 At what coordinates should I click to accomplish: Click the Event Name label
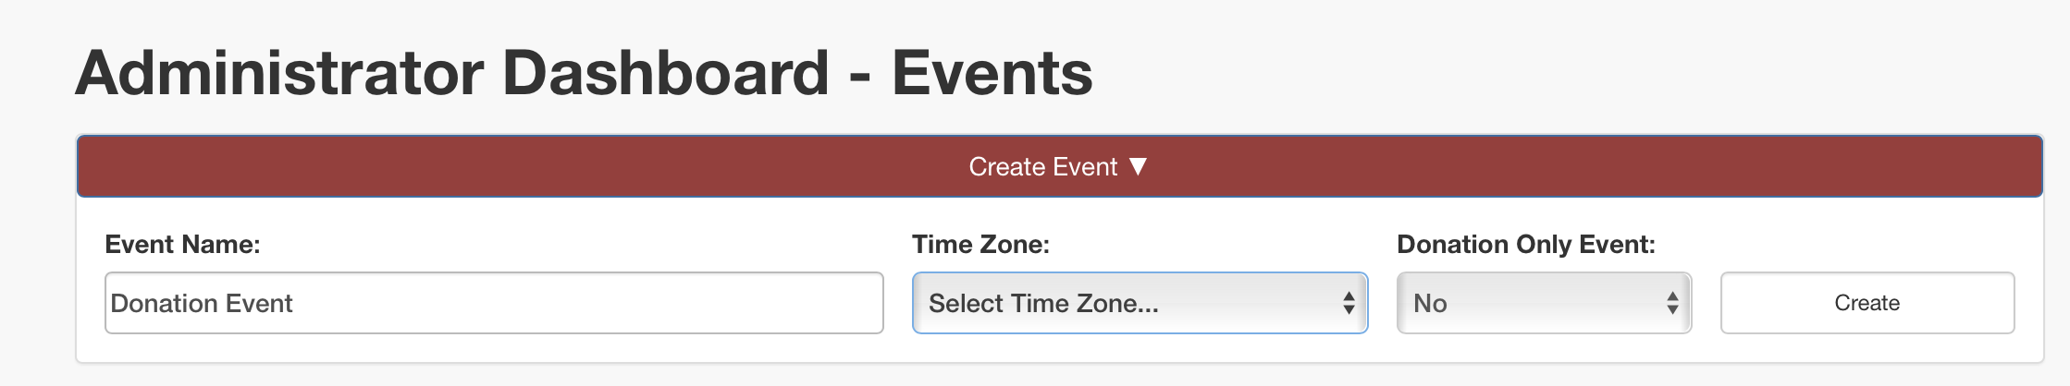tap(182, 245)
